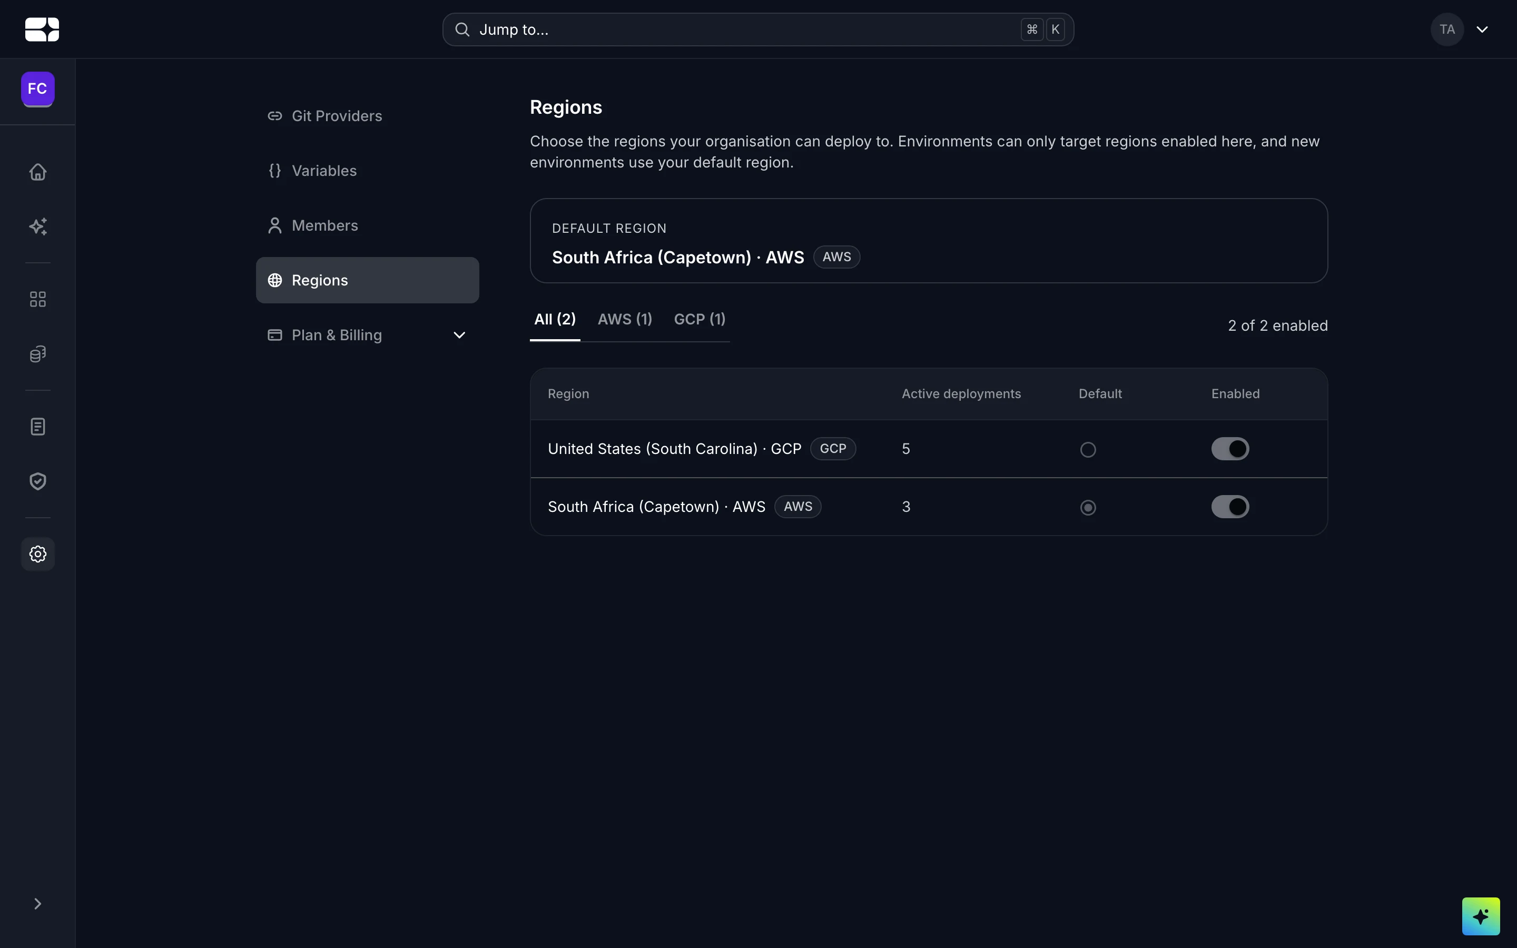Click Default column header

pyautogui.click(x=1100, y=394)
